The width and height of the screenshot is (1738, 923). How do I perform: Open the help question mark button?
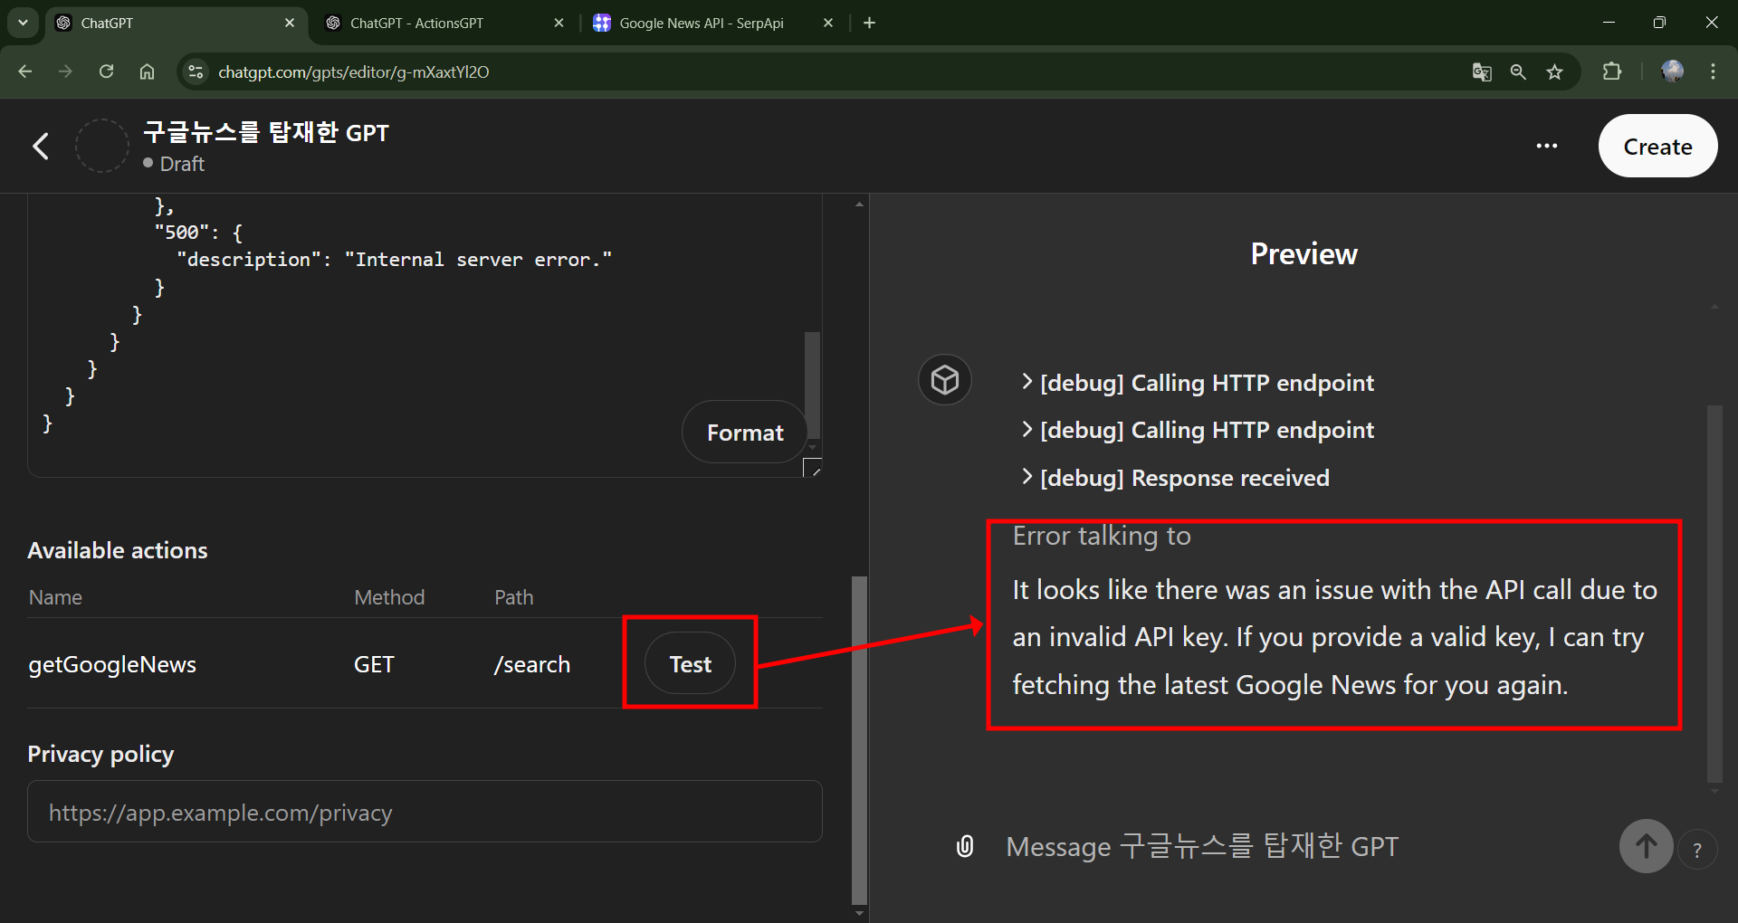[1697, 850]
